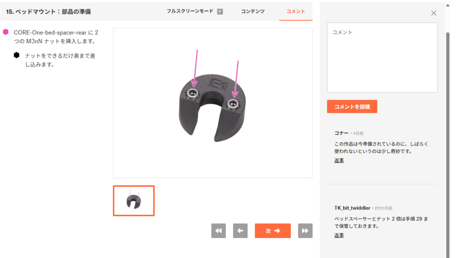The width and height of the screenshot is (456, 258).
Task: Jump to first step with rewind icon
Action: (218, 231)
